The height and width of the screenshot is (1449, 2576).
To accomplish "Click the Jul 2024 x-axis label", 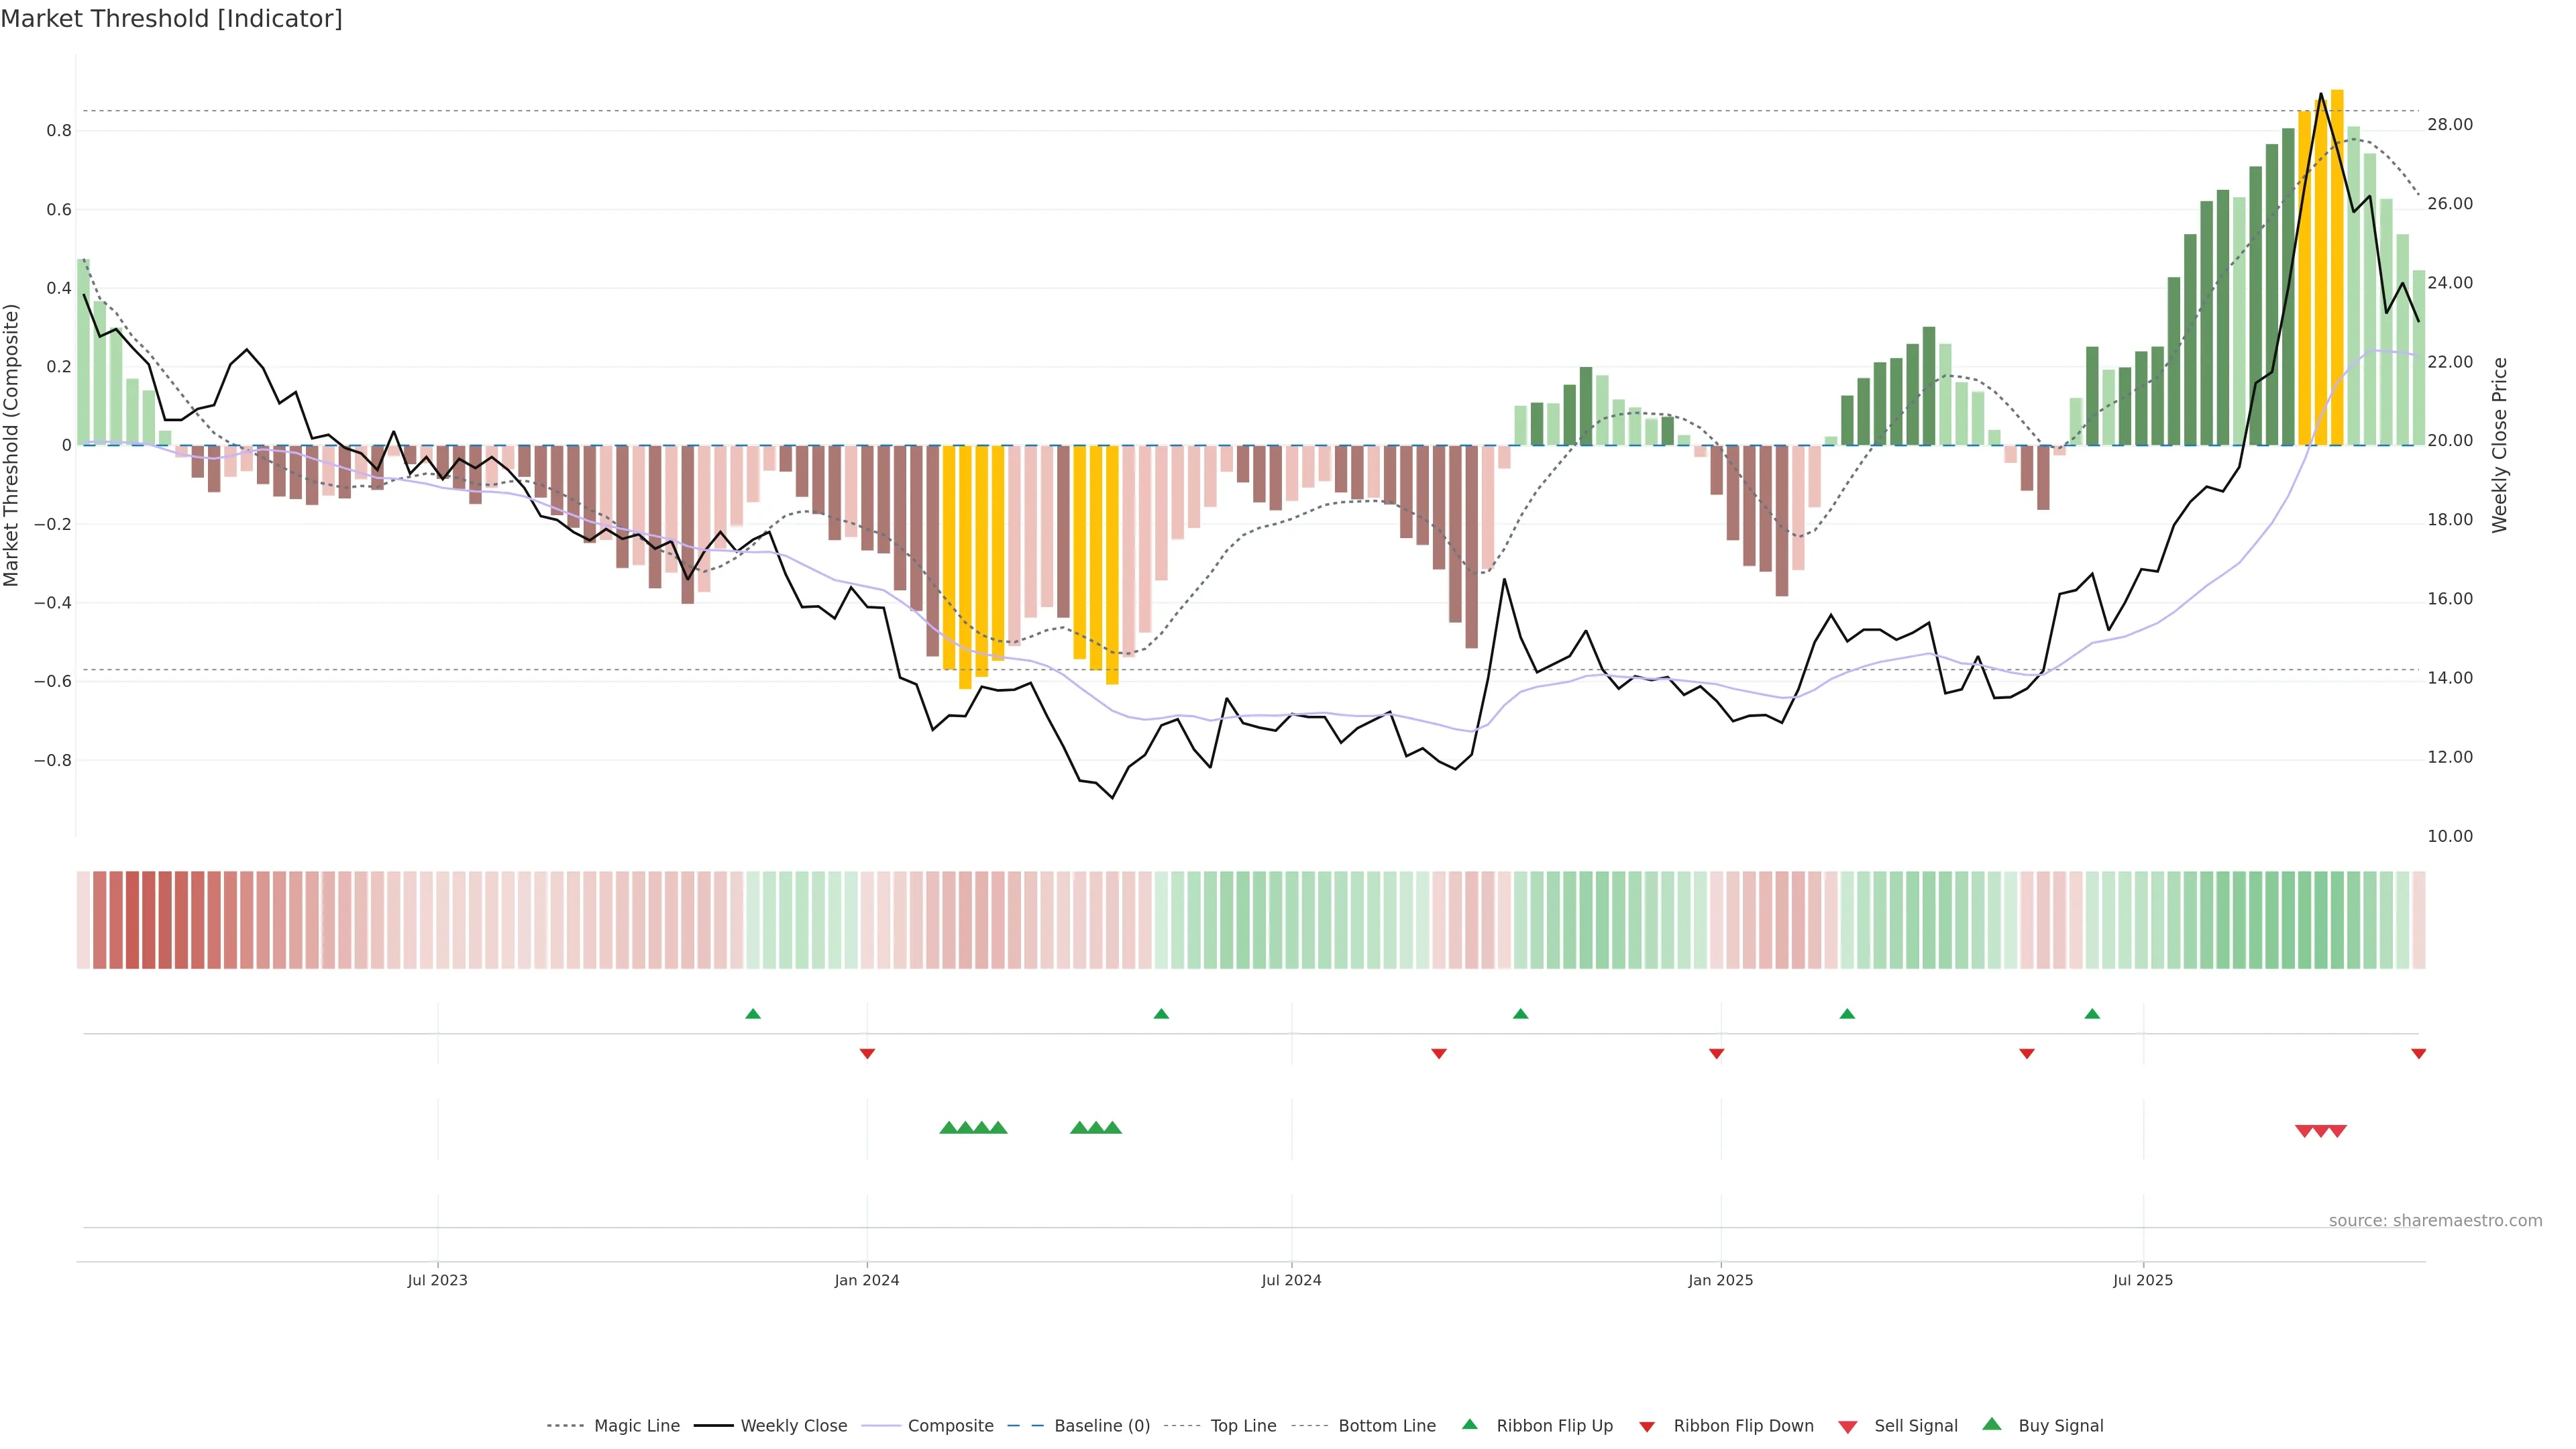I will 1291,1280.
